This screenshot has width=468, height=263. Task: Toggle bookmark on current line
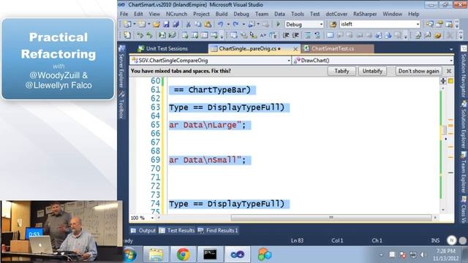330,36
